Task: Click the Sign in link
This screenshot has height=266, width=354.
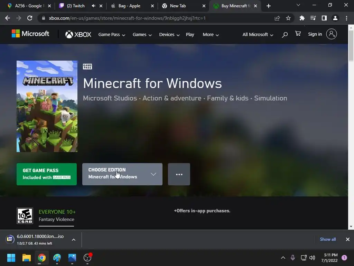Action: [x=315, y=34]
